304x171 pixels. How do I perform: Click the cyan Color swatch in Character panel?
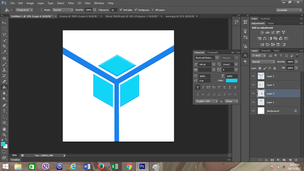(231, 80)
